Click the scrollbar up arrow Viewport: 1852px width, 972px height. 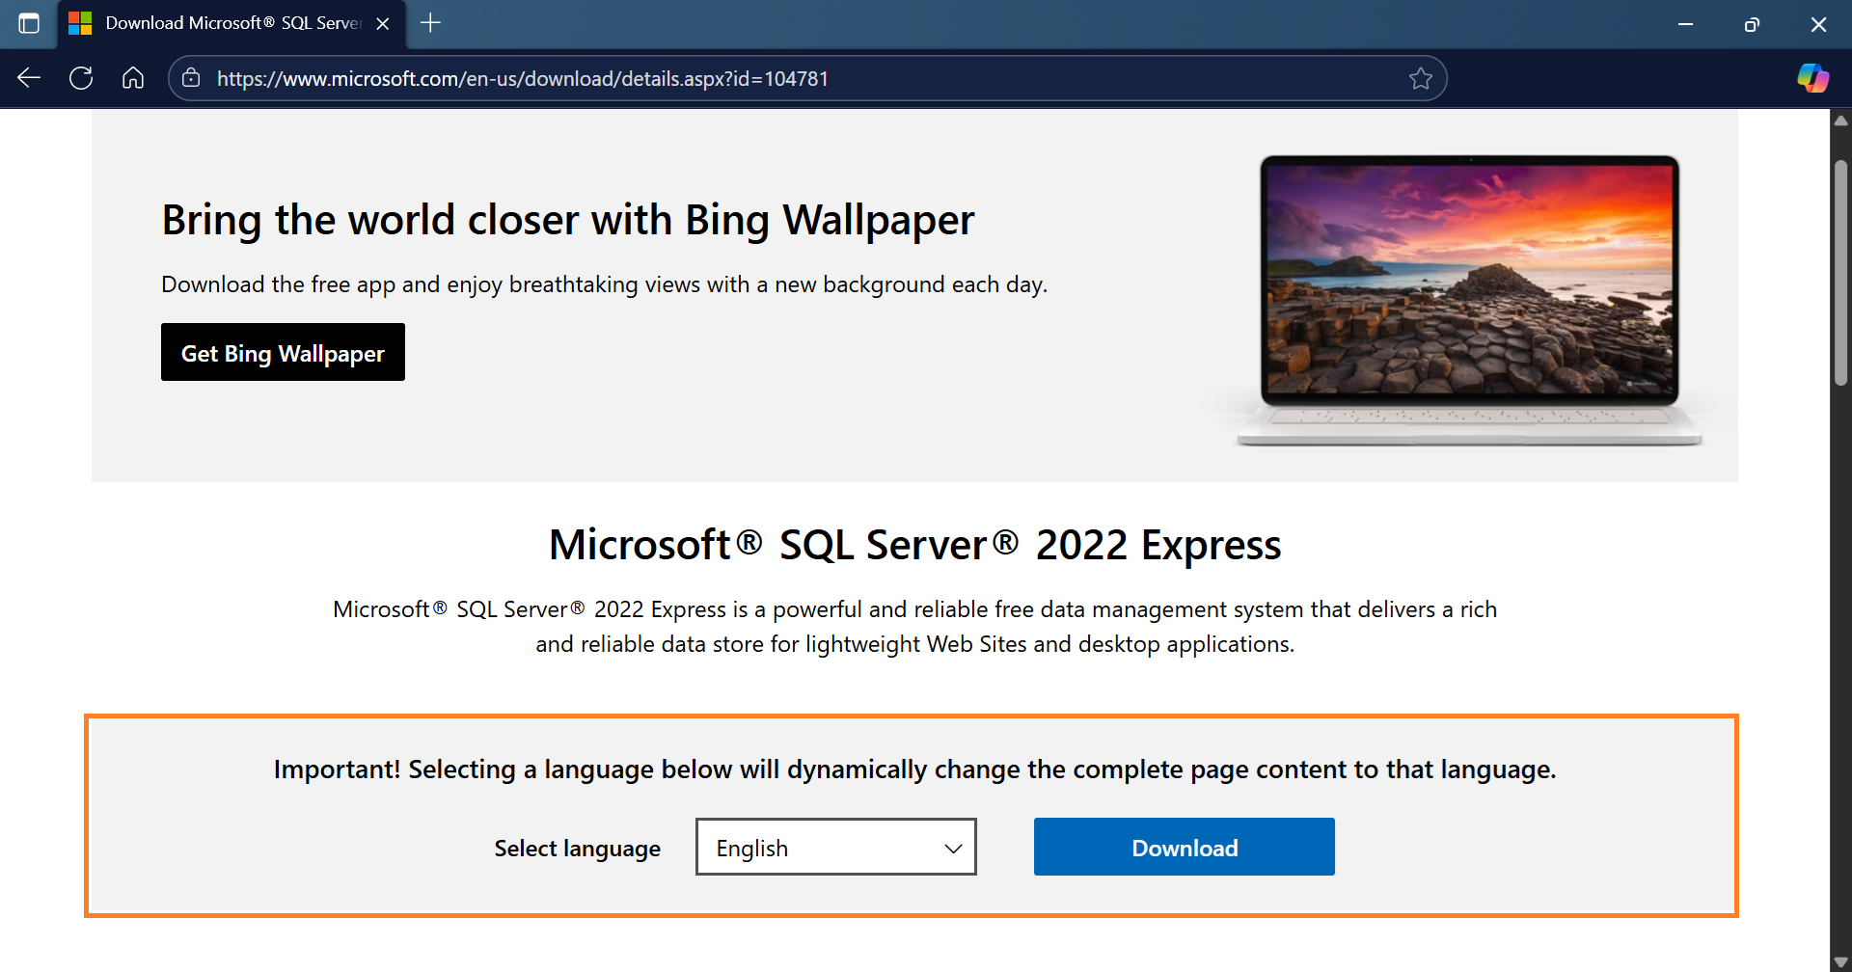[1840, 120]
